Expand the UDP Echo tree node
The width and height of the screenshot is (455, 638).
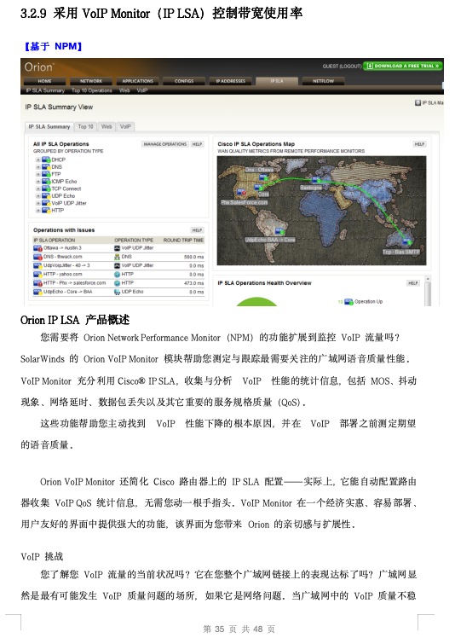click(x=38, y=196)
